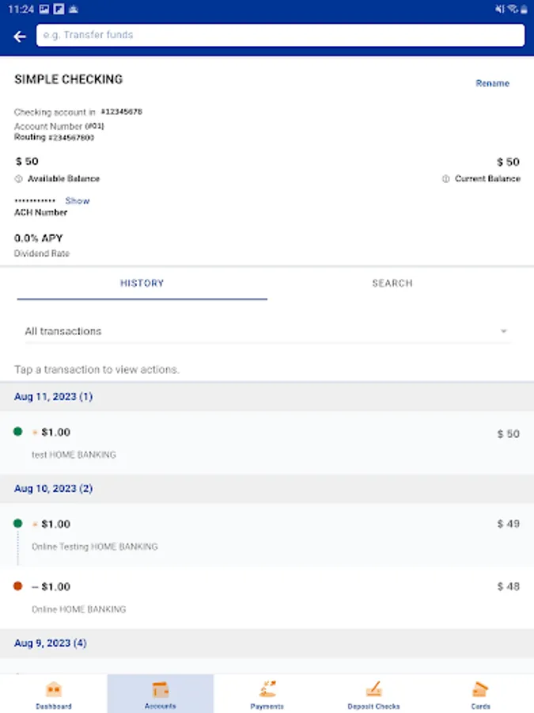The width and height of the screenshot is (534, 713).
Task: Open the test HOME BANKING transaction
Action: click(x=267, y=443)
